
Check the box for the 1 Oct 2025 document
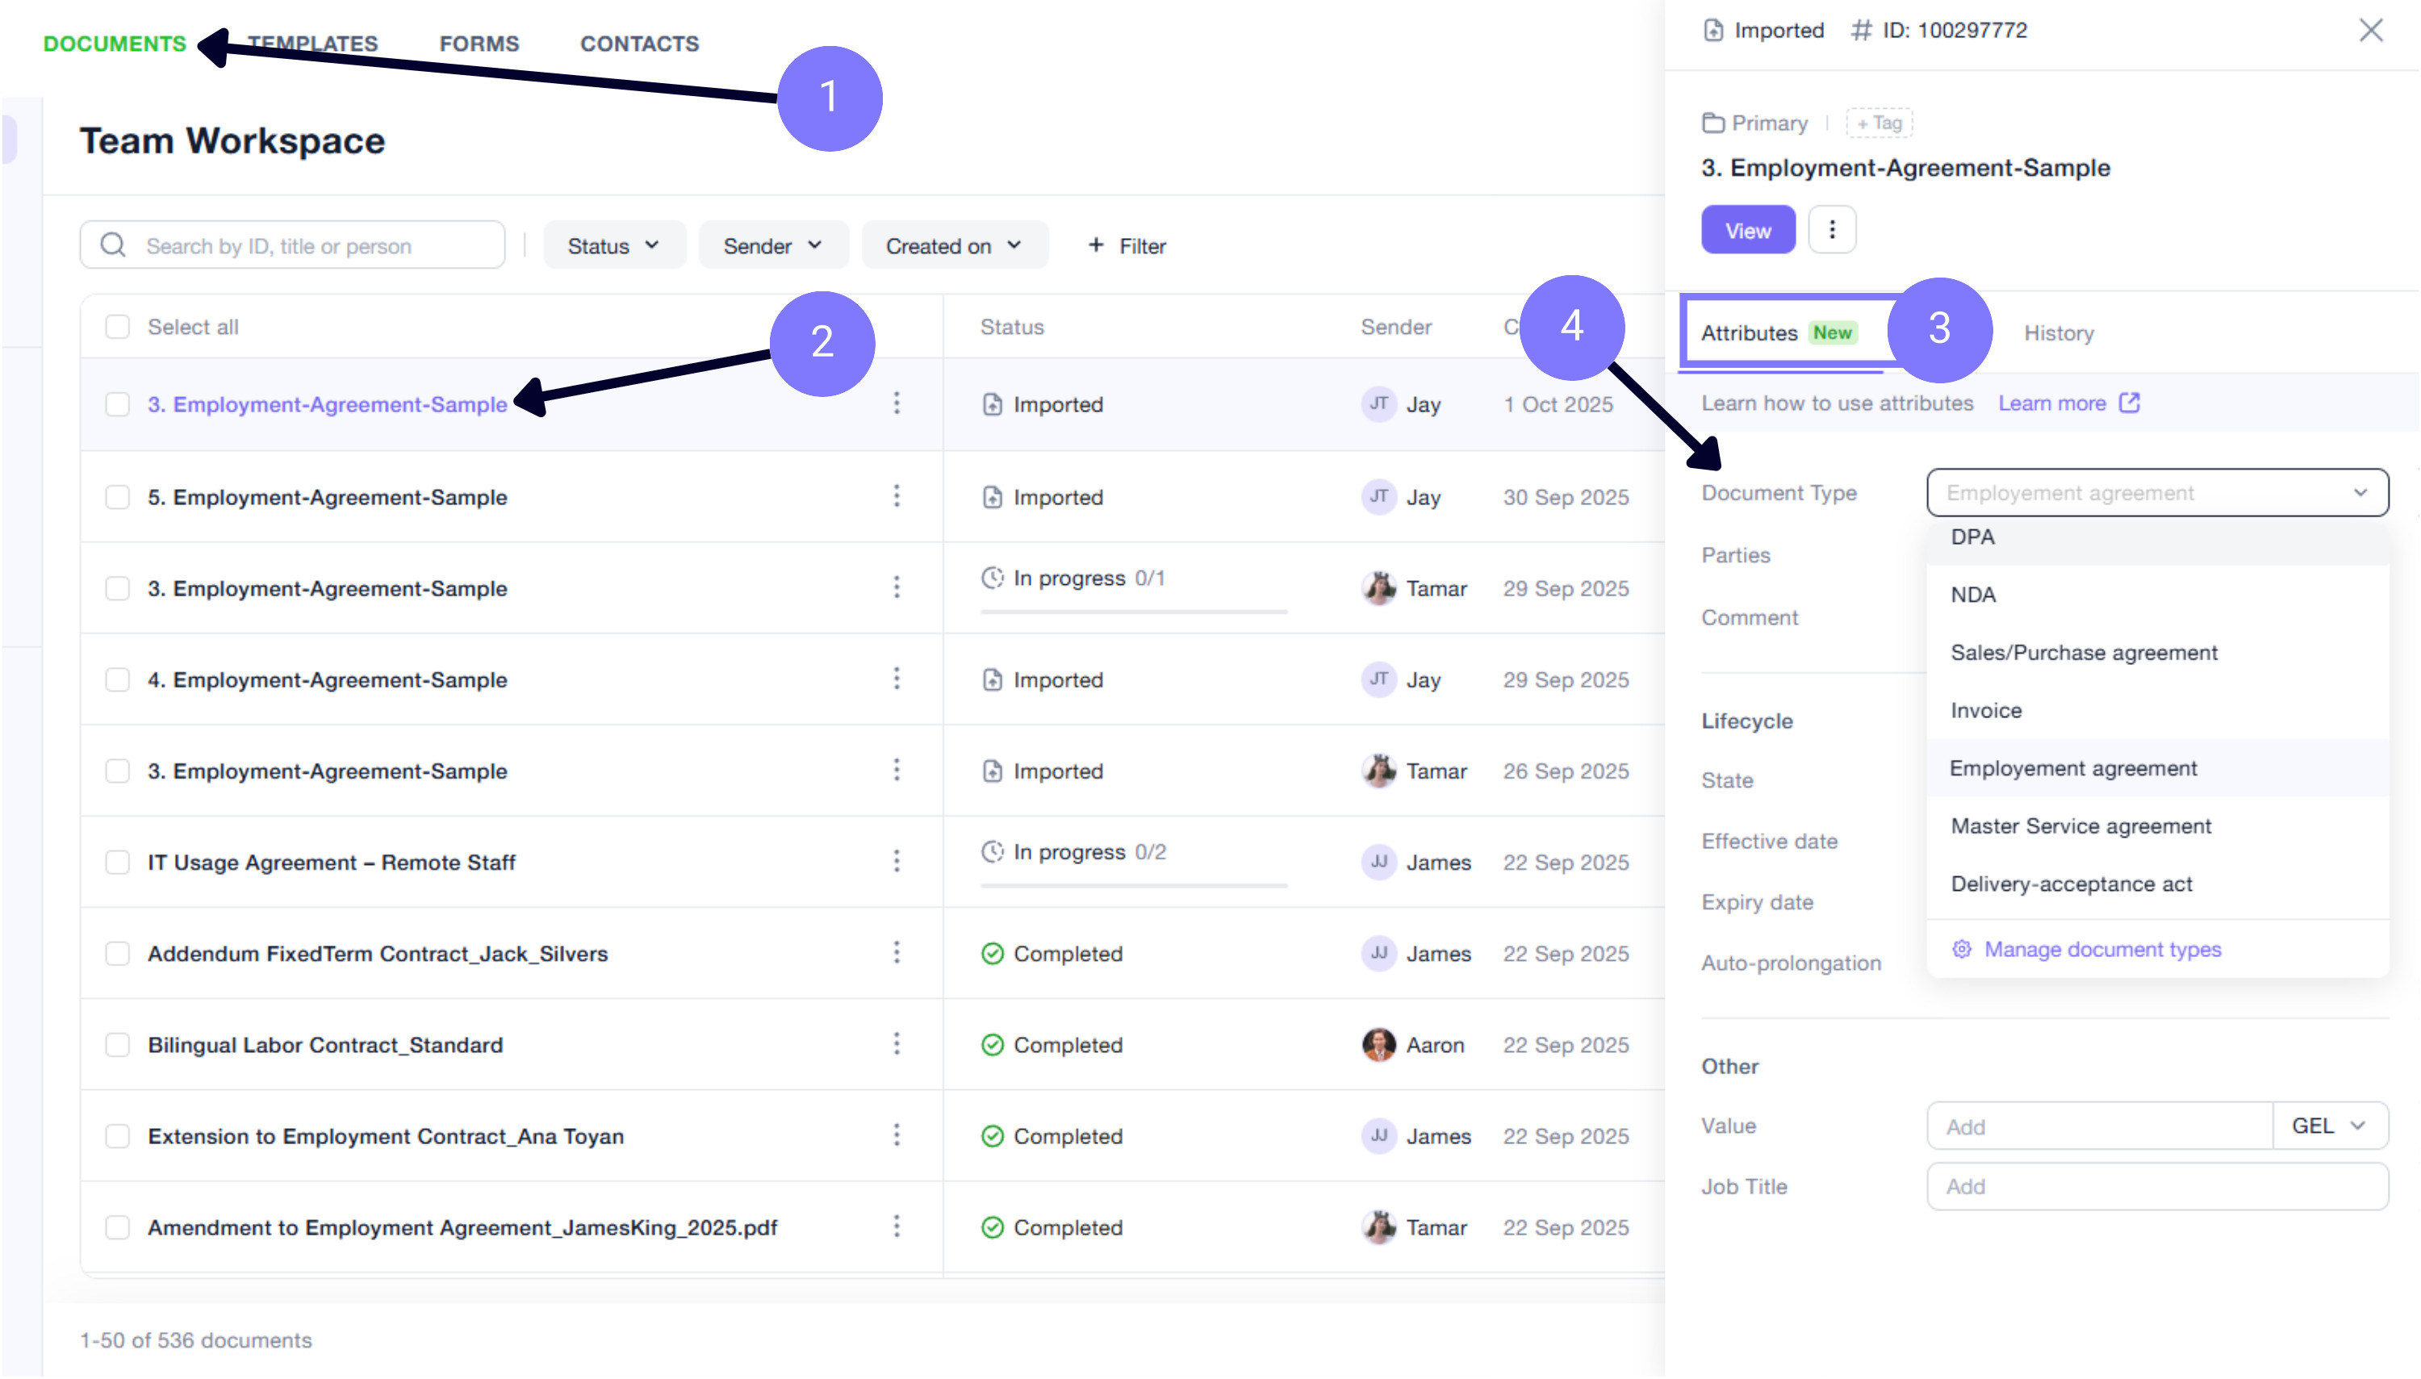118,403
